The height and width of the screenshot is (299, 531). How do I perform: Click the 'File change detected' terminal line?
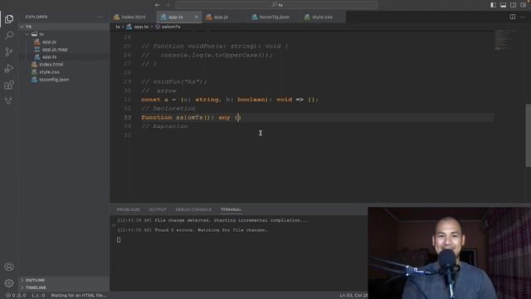(212, 220)
